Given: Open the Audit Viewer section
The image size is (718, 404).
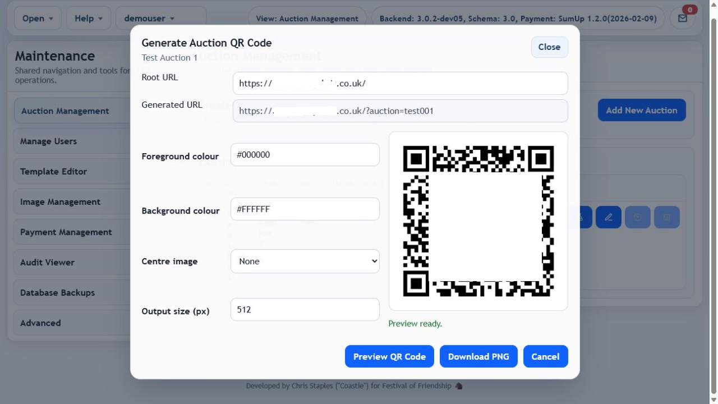Looking at the screenshot, I should pos(73,263).
